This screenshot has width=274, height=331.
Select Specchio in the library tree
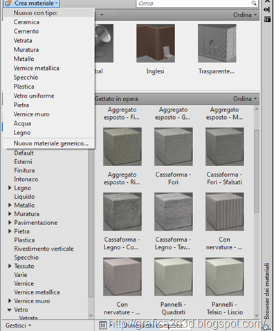[26, 258]
